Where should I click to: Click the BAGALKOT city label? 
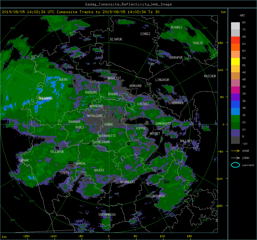[x=114, y=78]
